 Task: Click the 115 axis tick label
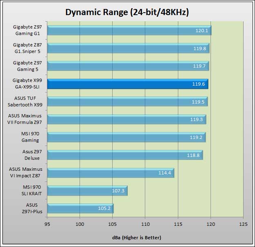[178, 224]
